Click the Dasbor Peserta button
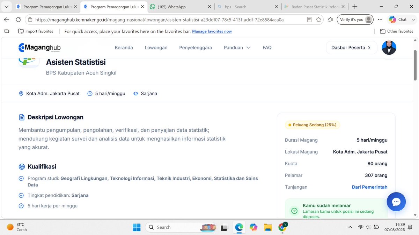419x235 pixels. (352, 48)
